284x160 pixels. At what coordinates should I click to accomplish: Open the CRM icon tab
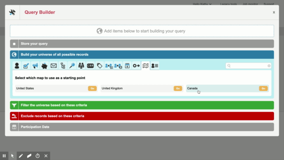click(91, 66)
